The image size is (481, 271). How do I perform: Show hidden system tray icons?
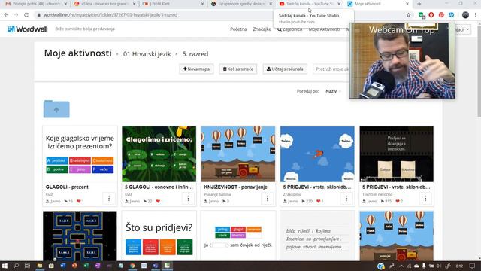pyautogui.click(x=401, y=266)
